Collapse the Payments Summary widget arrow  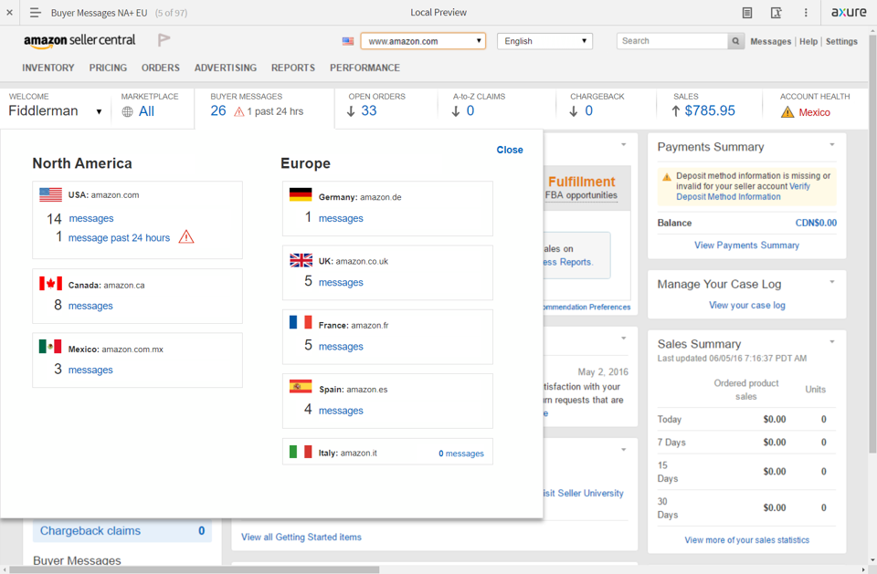(831, 145)
